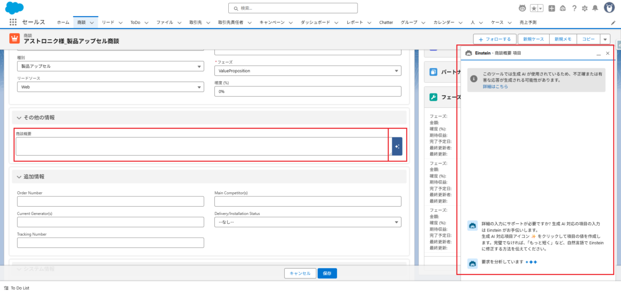Open the Setup gear icon
Image resolution: width=621 pixels, height=294 pixels.
coord(584,8)
